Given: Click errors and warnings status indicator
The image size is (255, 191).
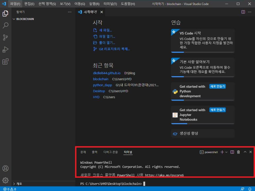Looking at the screenshot, I should coord(10,189).
